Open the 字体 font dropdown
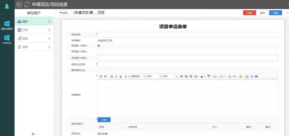The image size is (289, 136). (x=154, y=76)
